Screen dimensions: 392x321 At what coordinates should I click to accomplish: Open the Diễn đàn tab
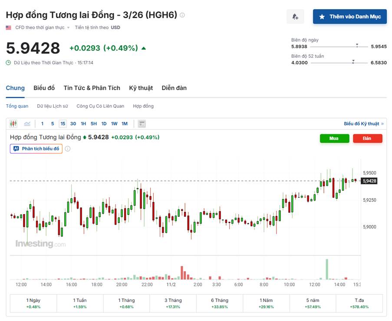coord(174,88)
